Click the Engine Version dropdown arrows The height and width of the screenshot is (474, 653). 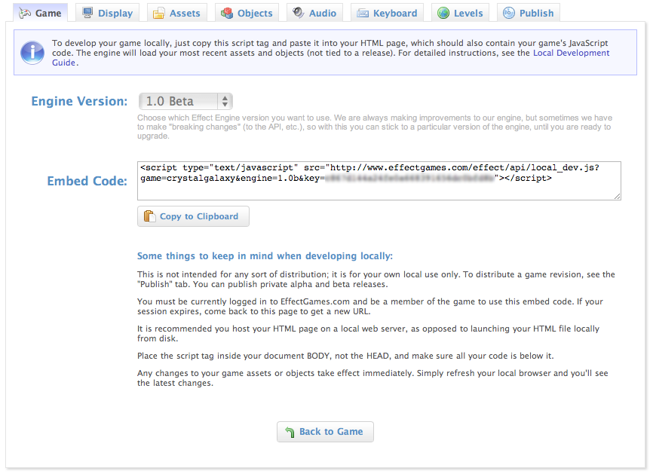pyautogui.click(x=225, y=101)
